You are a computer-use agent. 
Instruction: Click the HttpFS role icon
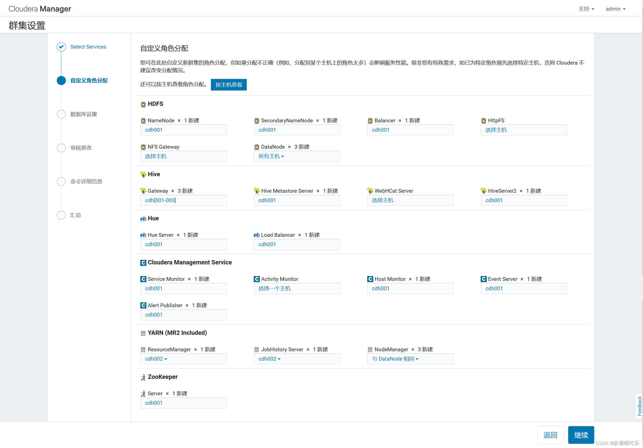coord(483,121)
